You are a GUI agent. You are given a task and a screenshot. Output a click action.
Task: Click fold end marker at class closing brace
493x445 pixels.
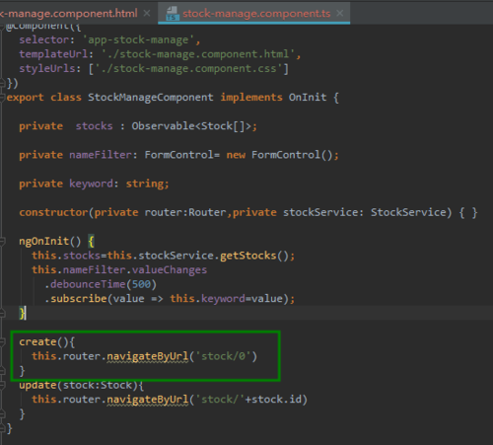(2, 428)
